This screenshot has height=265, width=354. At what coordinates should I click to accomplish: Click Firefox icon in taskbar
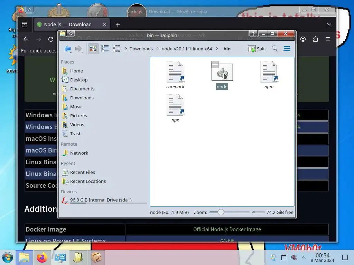tap(42, 257)
